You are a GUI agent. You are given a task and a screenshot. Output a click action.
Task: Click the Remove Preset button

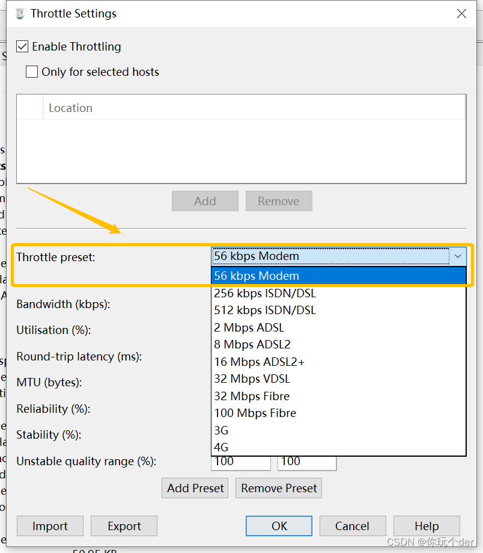click(279, 488)
